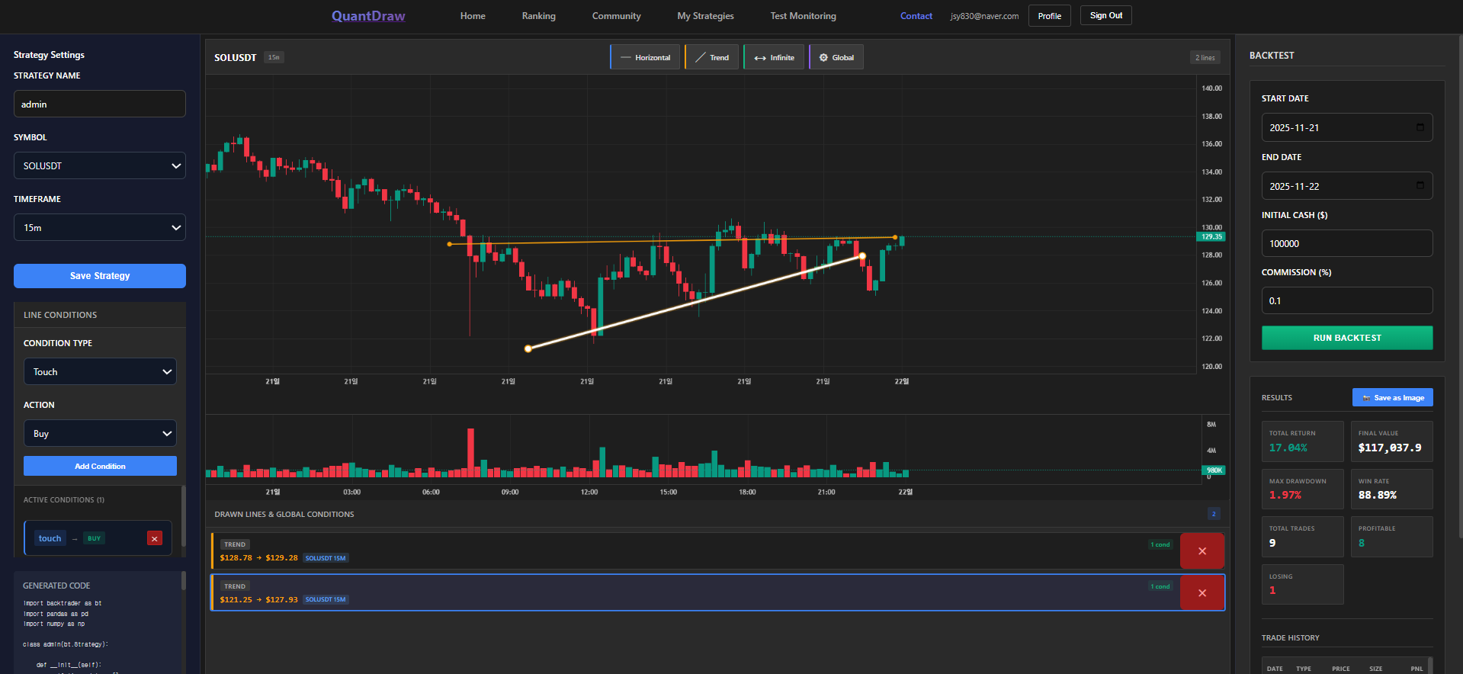Click the Losing 1 card
Viewport: 1463px width, 674px height.
click(x=1303, y=584)
